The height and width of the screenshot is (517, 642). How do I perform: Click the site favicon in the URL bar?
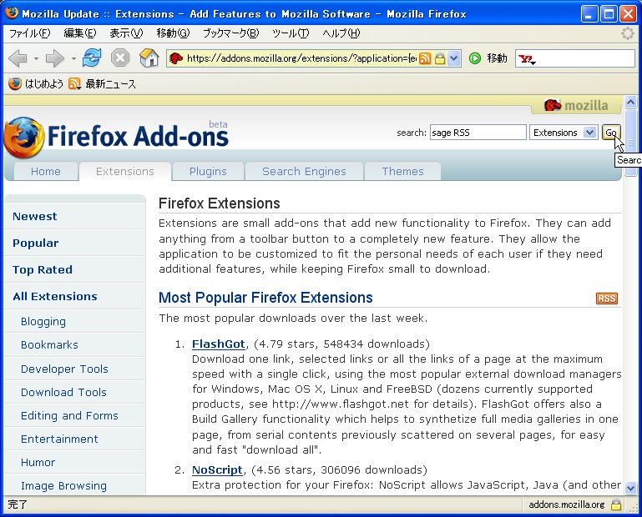tap(176, 58)
